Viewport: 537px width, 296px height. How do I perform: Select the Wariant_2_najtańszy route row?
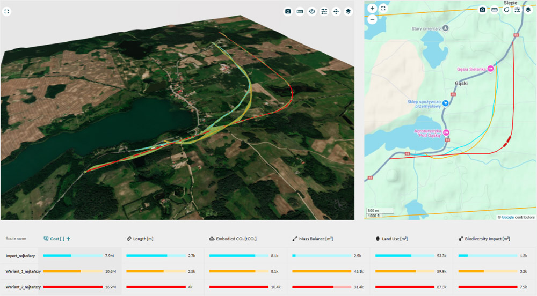coord(268,287)
